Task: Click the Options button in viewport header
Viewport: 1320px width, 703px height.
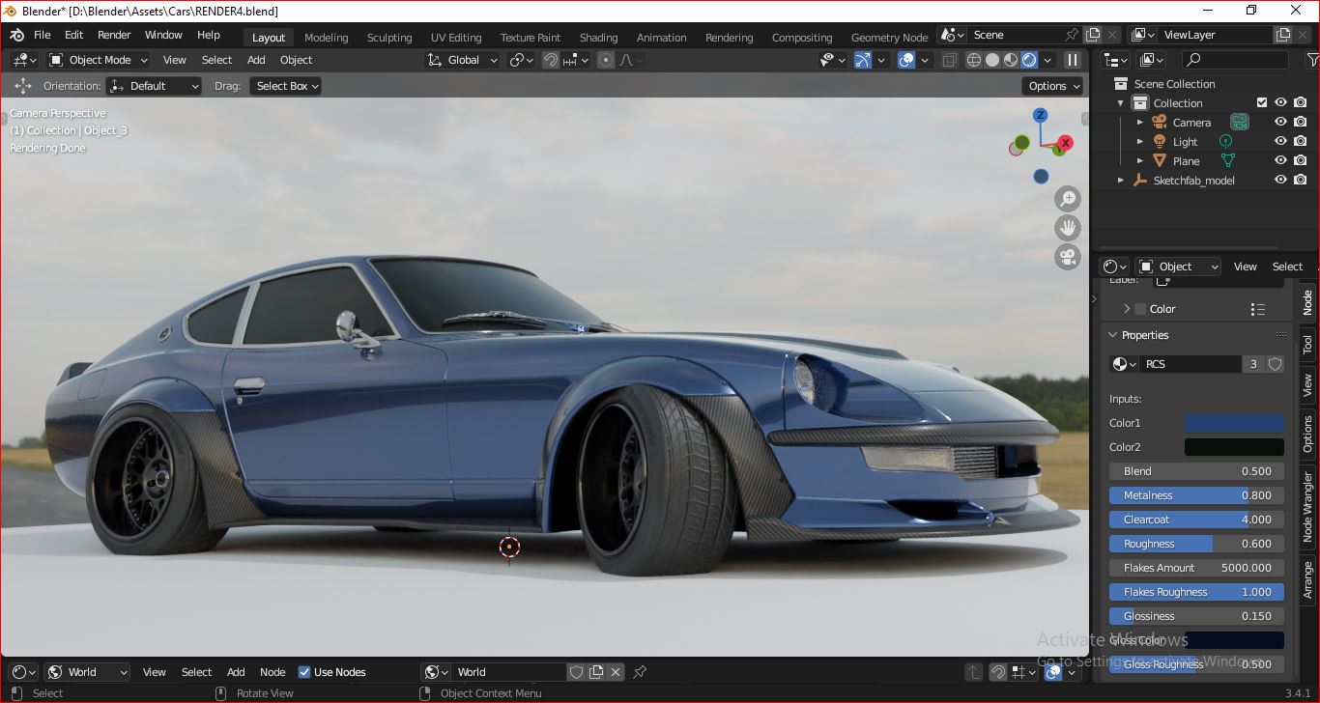Action: (x=1052, y=85)
